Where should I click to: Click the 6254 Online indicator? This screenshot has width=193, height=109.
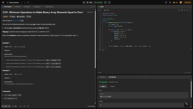pos(91,106)
